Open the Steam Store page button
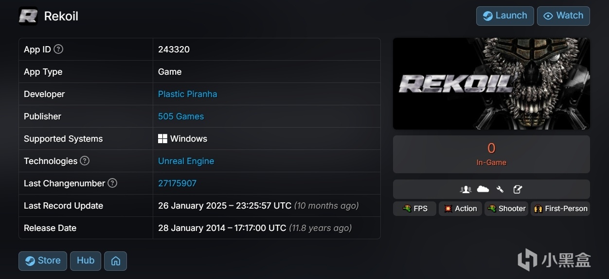 tap(43, 261)
